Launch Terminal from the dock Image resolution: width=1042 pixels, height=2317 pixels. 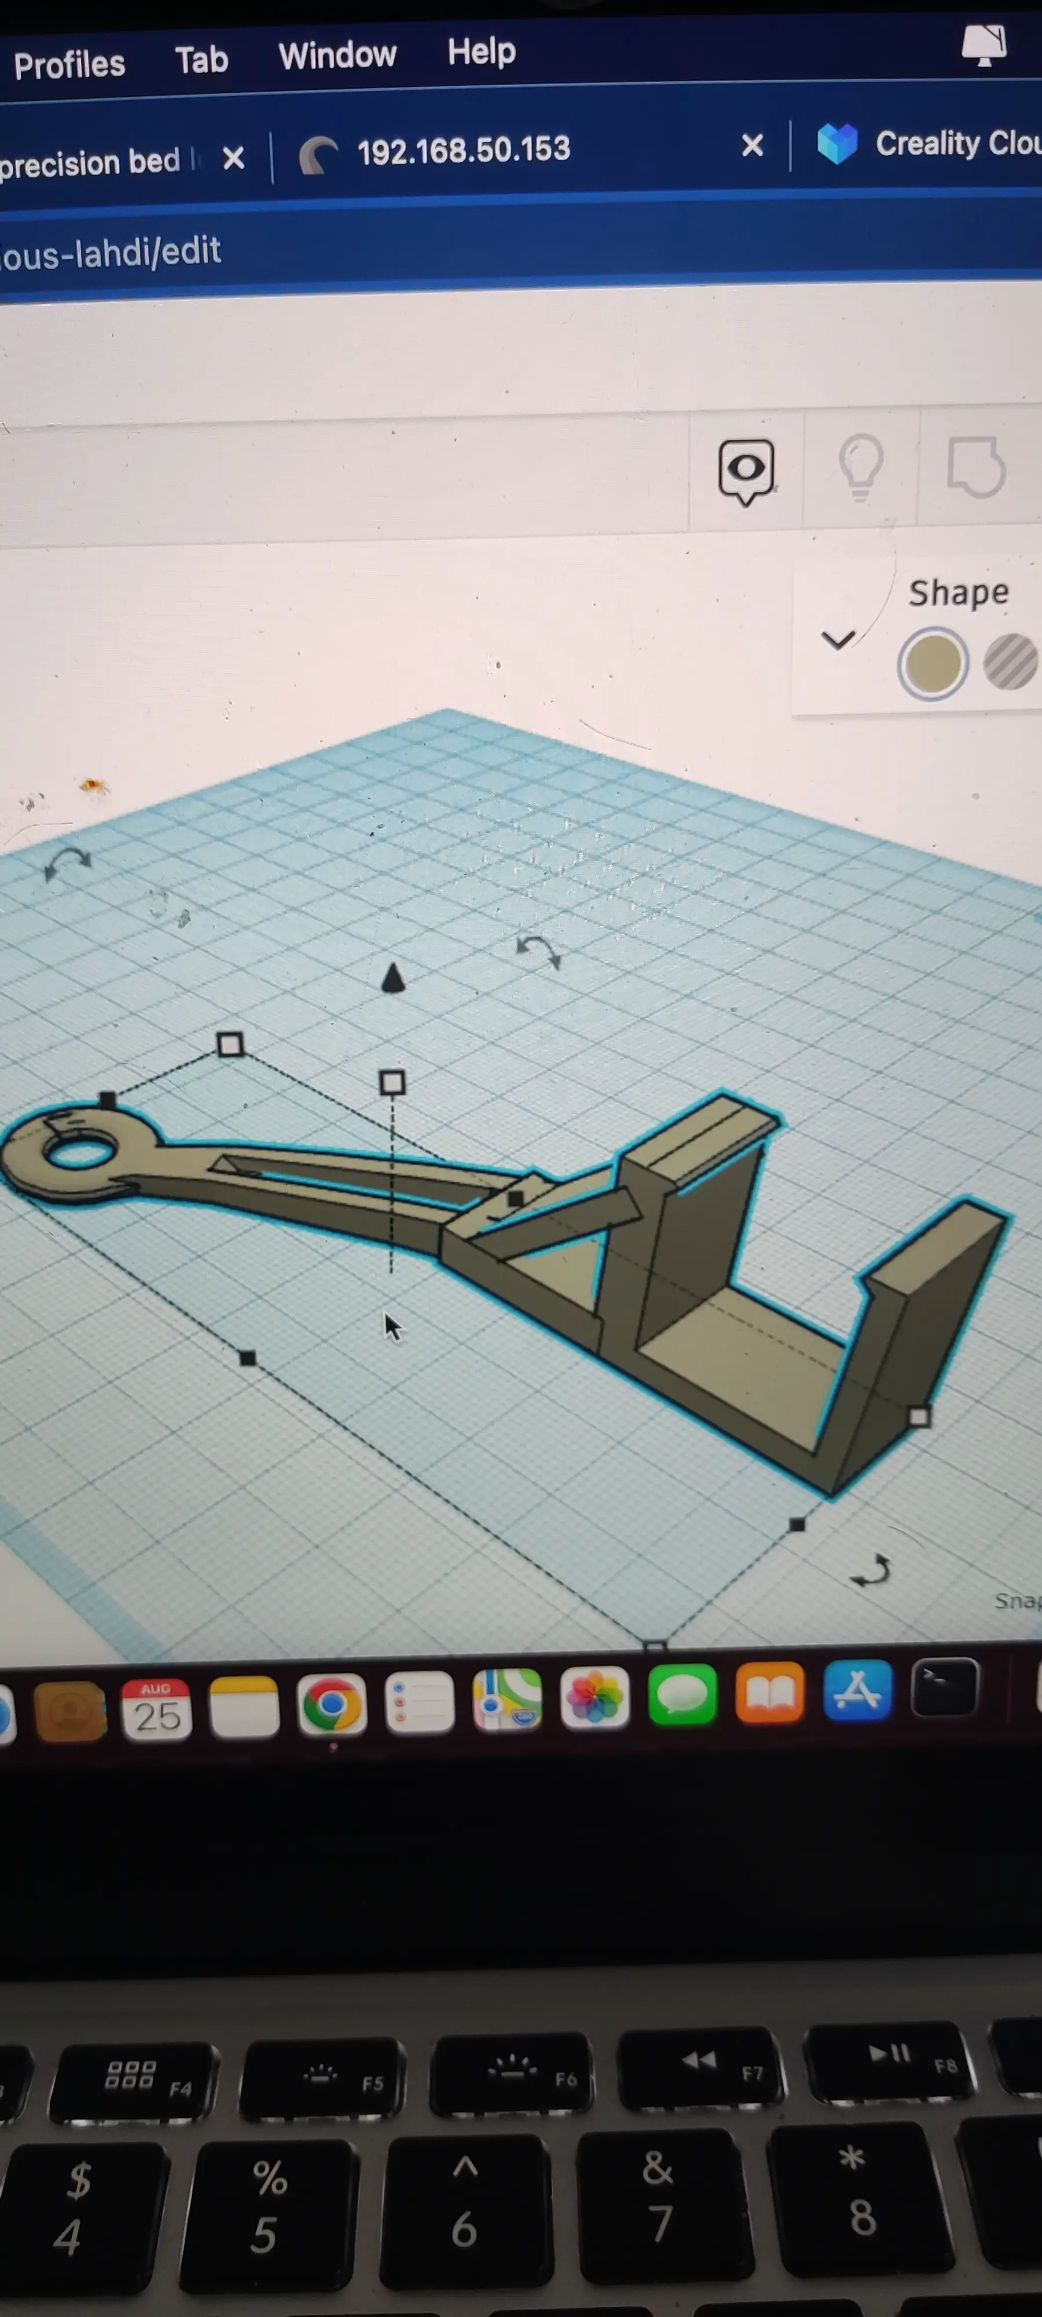tap(944, 1689)
